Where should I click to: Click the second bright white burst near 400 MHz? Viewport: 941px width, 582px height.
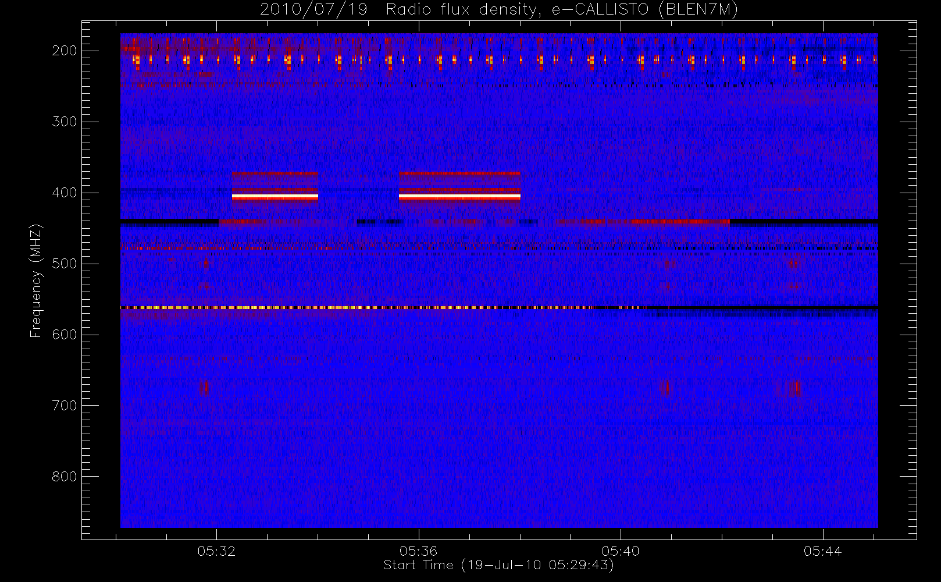pyautogui.click(x=459, y=197)
